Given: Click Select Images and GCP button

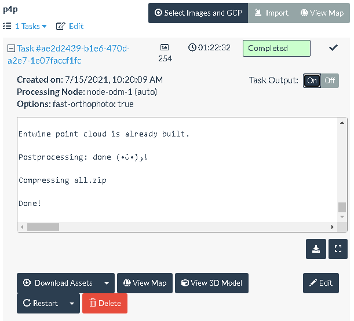Looking at the screenshot, I should (198, 13).
